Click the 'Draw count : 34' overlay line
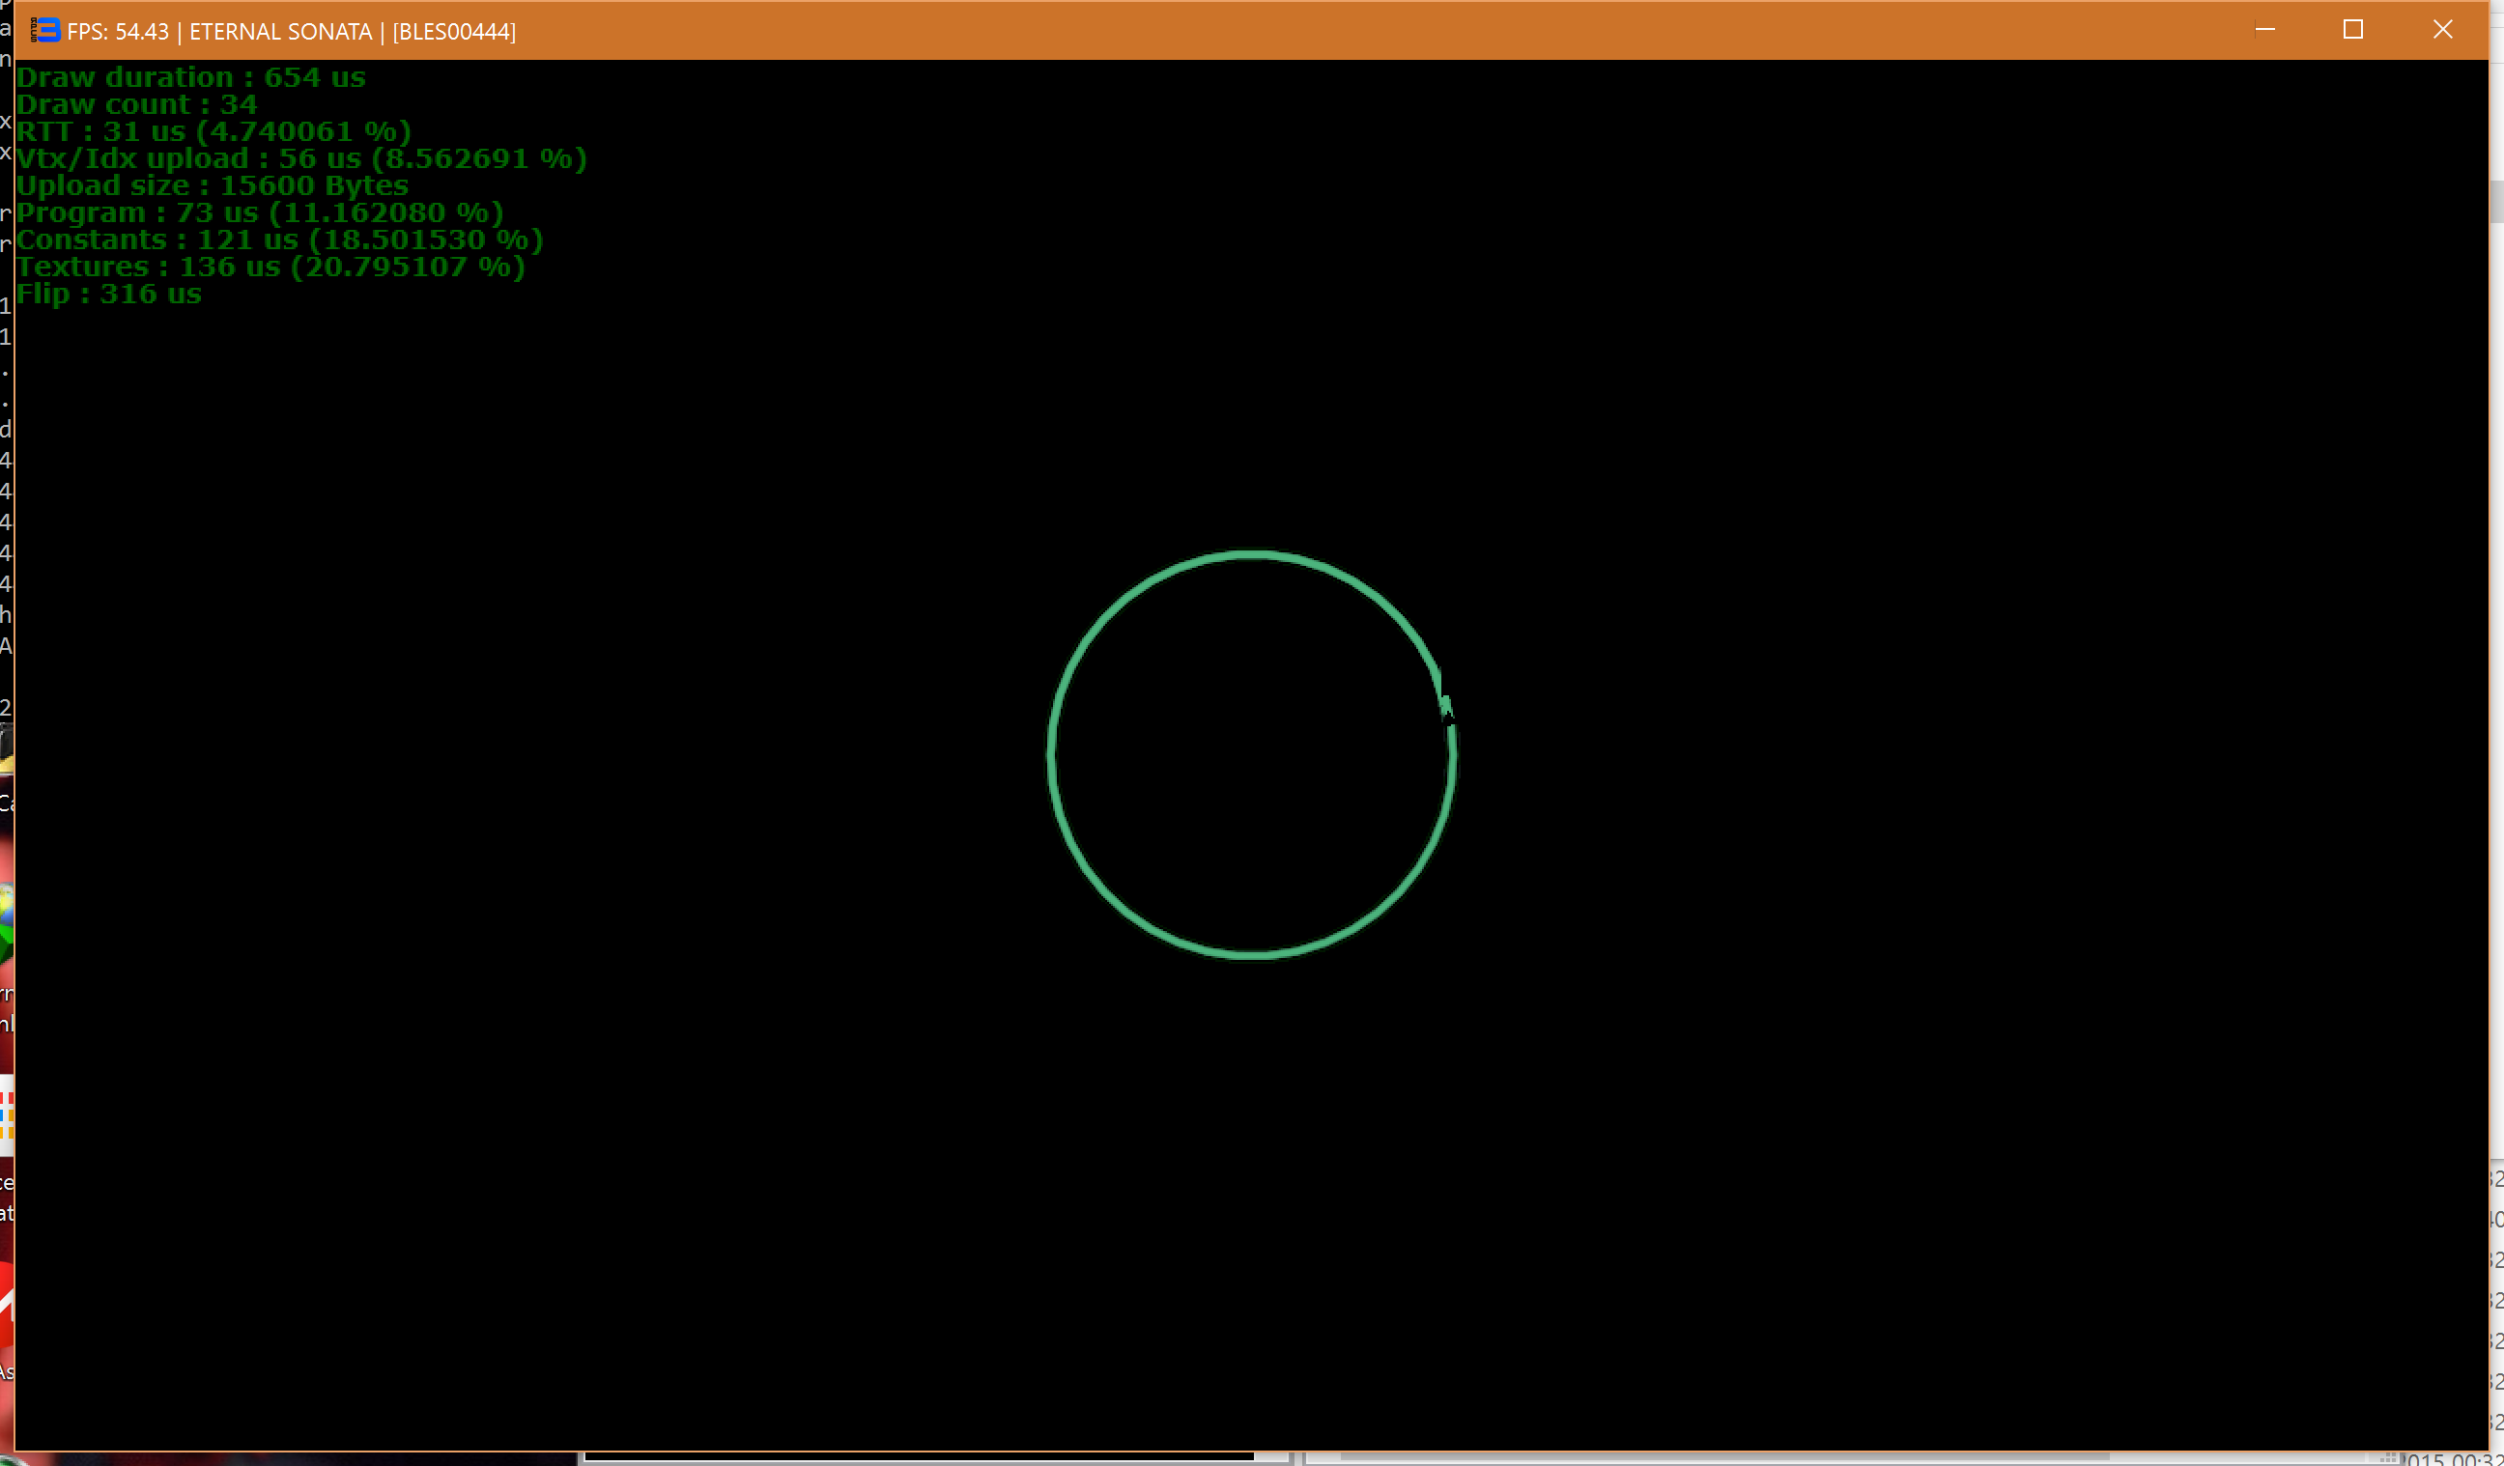The width and height of the screenshot is (2504, 1466). (137, 104)
